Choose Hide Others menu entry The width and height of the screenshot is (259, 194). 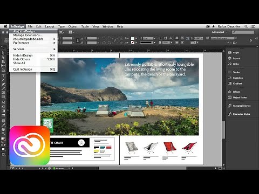[33, 59]
